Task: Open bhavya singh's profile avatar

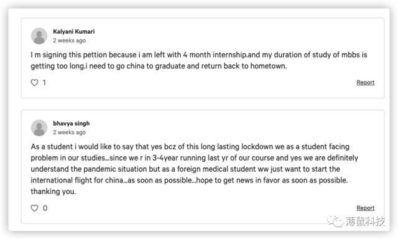Action: point(39,128)
